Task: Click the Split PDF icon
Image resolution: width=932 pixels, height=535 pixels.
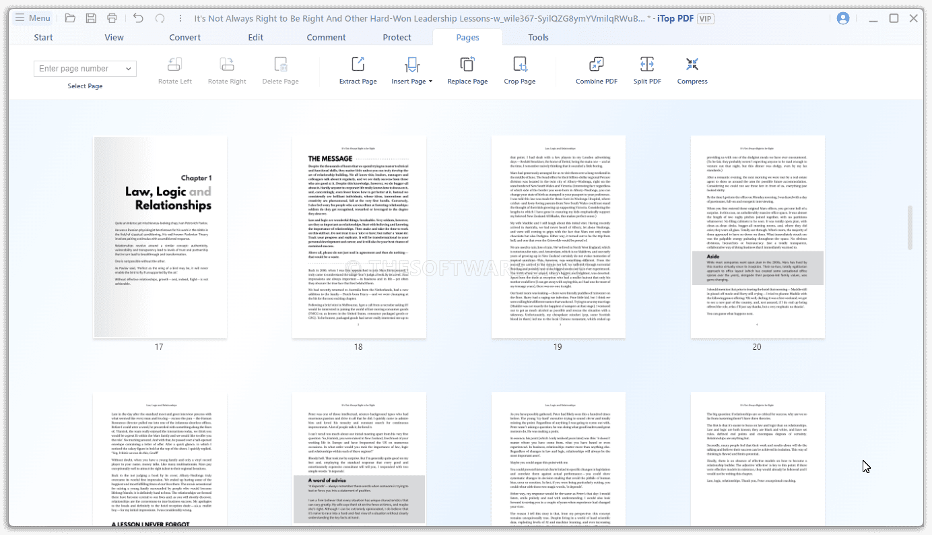Action: [647, 65]
